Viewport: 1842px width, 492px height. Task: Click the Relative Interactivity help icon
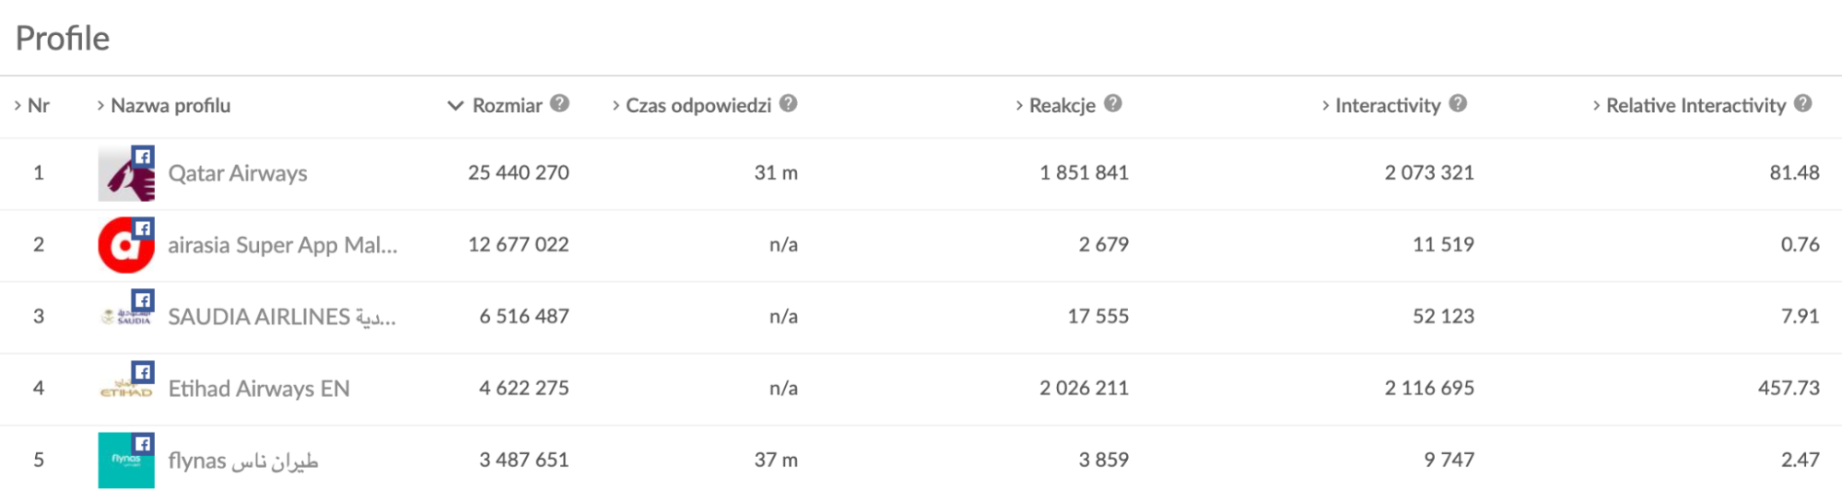tap(1803, 104)
